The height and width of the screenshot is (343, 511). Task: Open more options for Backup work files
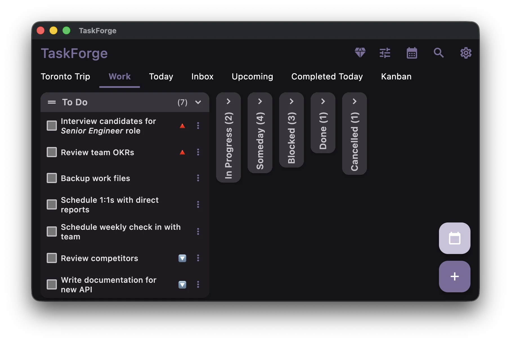[198, 178]
